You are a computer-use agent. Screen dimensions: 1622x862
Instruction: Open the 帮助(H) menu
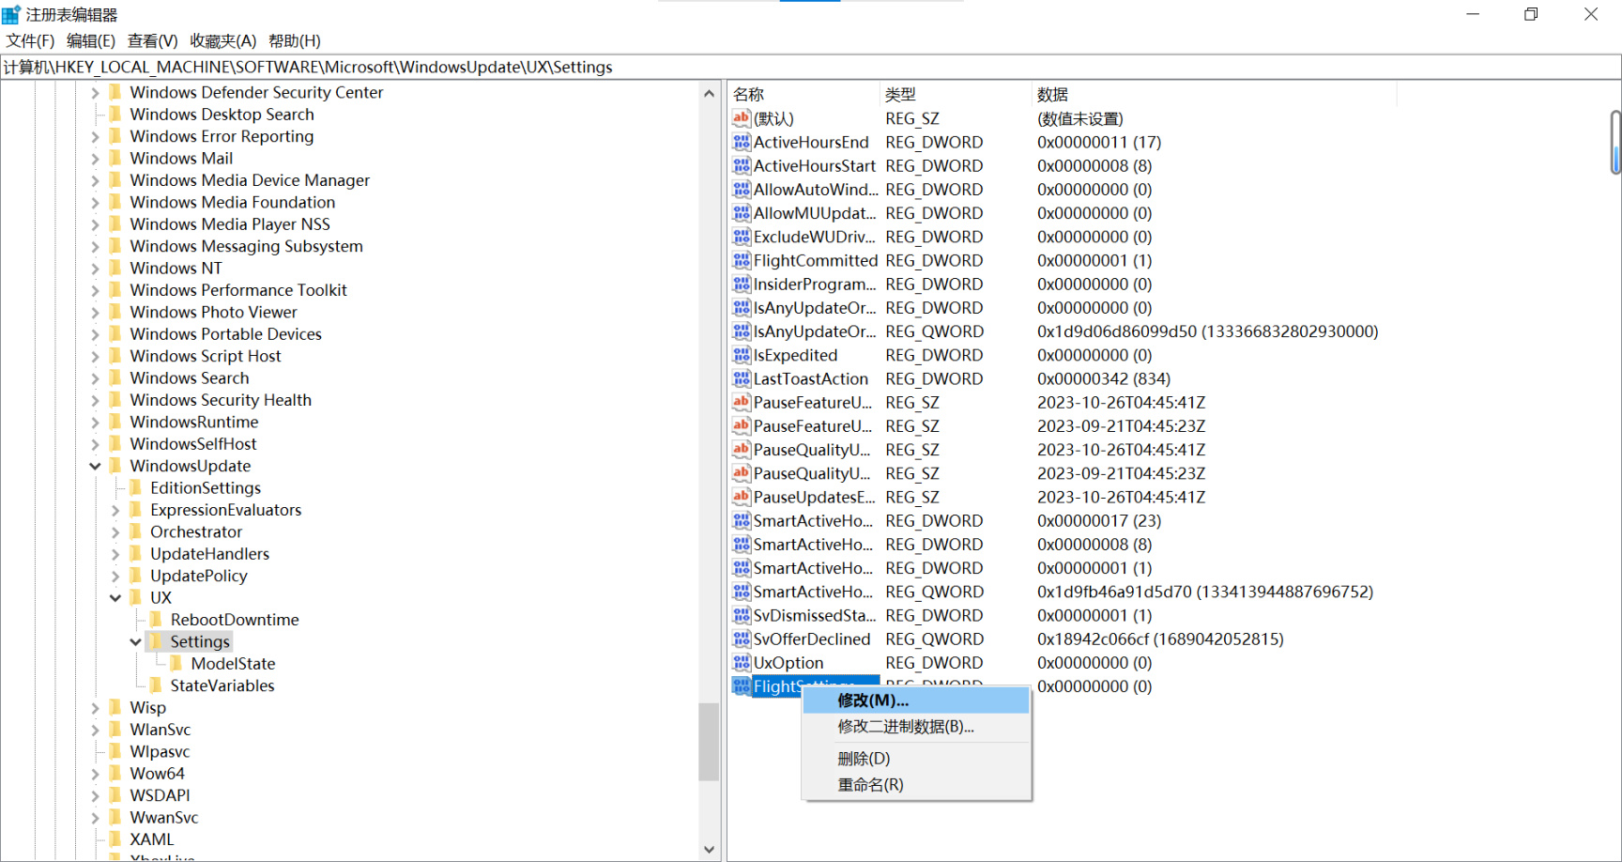coord(295,40)
